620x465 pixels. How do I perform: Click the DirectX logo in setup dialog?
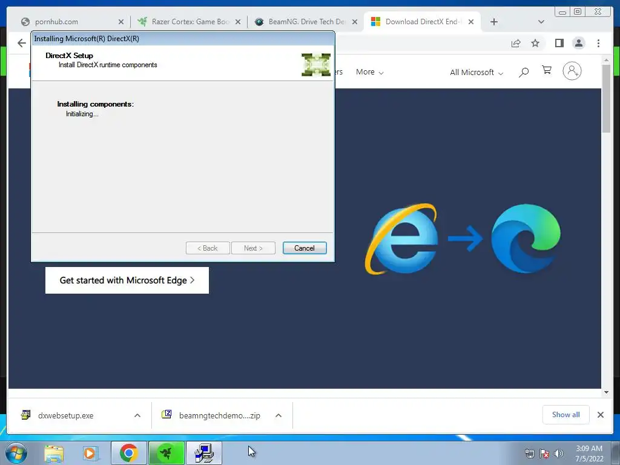(x=316, y=64)
